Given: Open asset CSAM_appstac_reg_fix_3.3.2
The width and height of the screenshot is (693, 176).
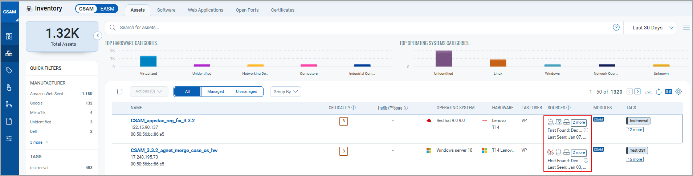Looking at the screenshot, I should point(163,120).
